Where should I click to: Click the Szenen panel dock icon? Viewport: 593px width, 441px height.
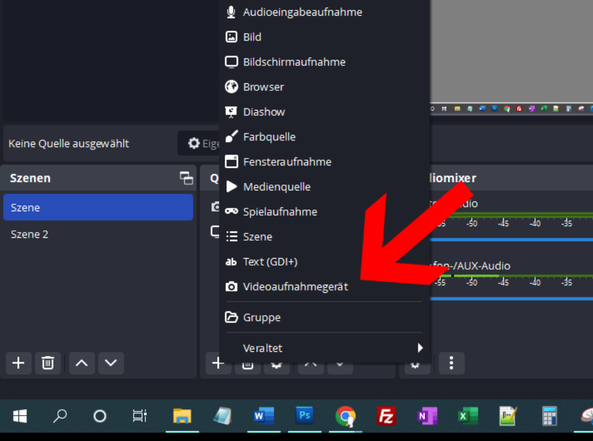pyautogui.click(x=186, y=178)
